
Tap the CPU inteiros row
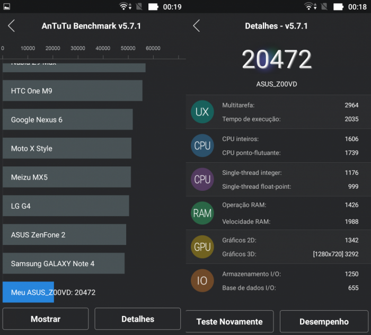coord(290,139)
